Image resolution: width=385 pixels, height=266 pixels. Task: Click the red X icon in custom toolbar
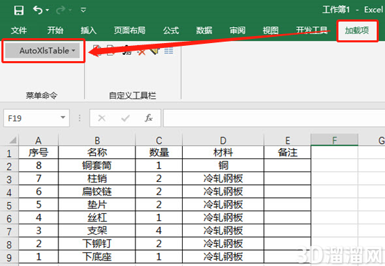coord(141,51)
